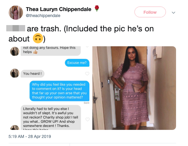Click the @theachippendale handle
Image resolution: width=188 pixels, height=146 pixels.
43,16
